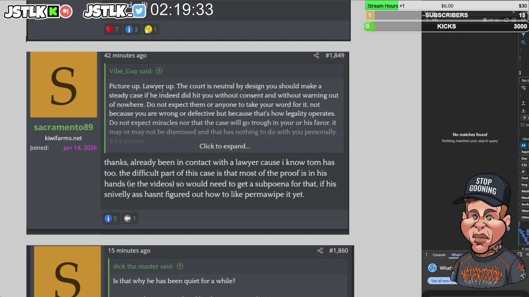Click the heart reaction showing 7
The image size is (529, 297).
(x=112, y=29)
